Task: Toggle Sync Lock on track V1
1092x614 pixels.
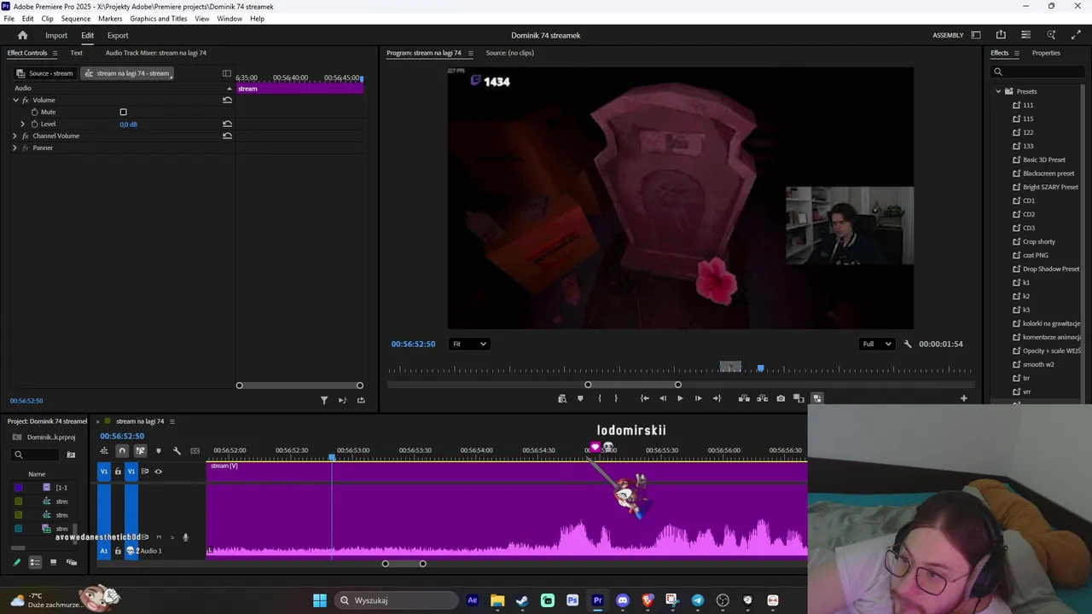Action: click(145, 471)
